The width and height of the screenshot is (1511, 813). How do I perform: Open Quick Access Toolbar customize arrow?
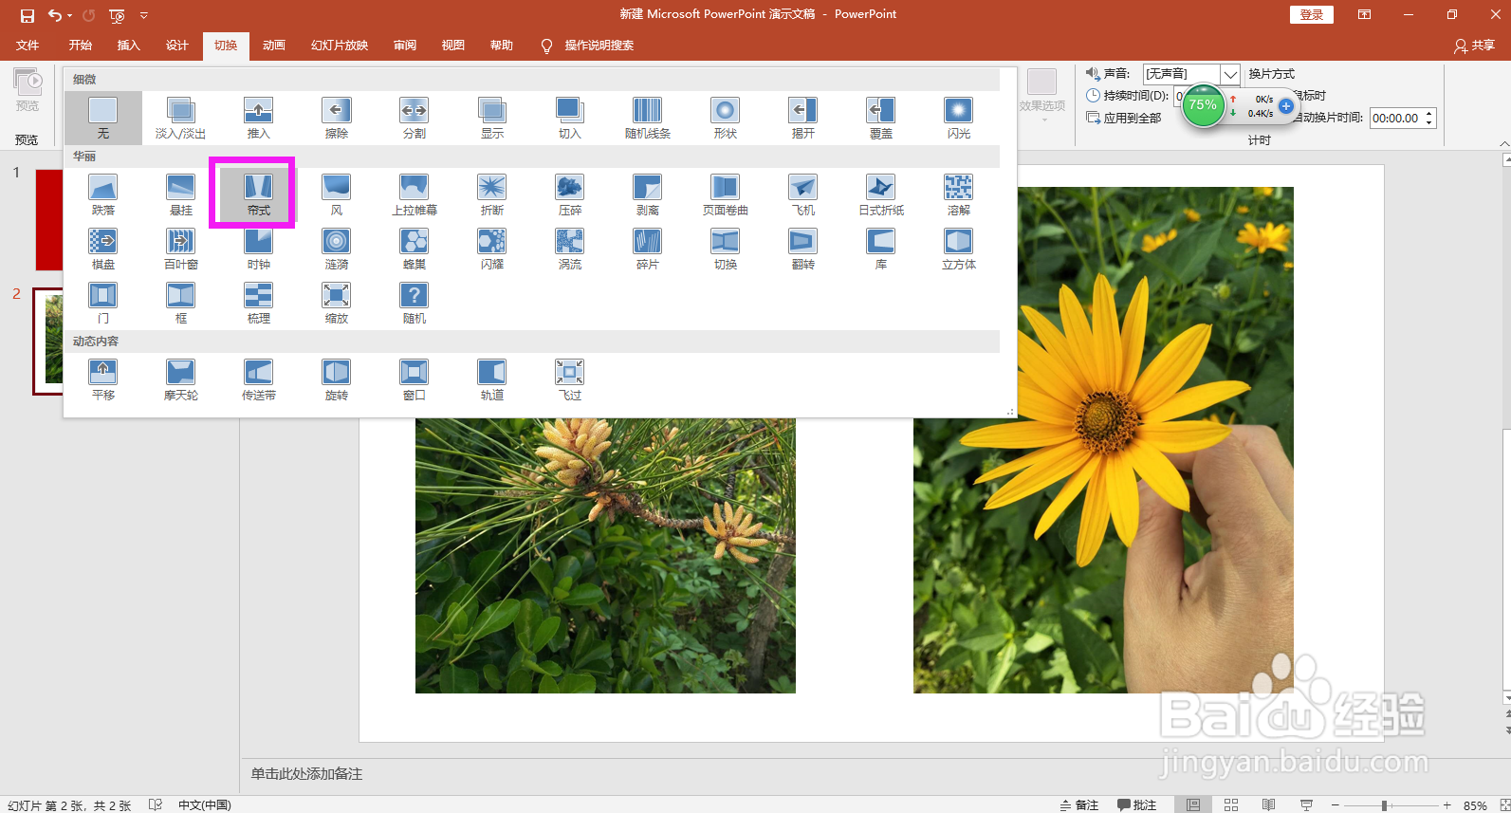coord(144,16)
